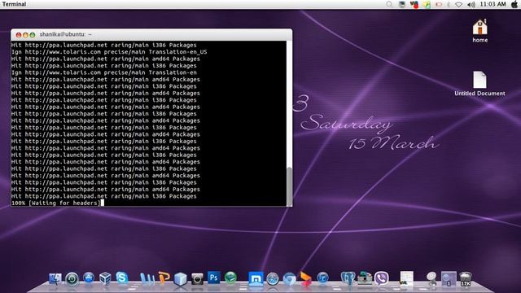Open the green globe dock icon
This screenshot has height=293, width=521.
pyautogui.click(x=230, y=278)
